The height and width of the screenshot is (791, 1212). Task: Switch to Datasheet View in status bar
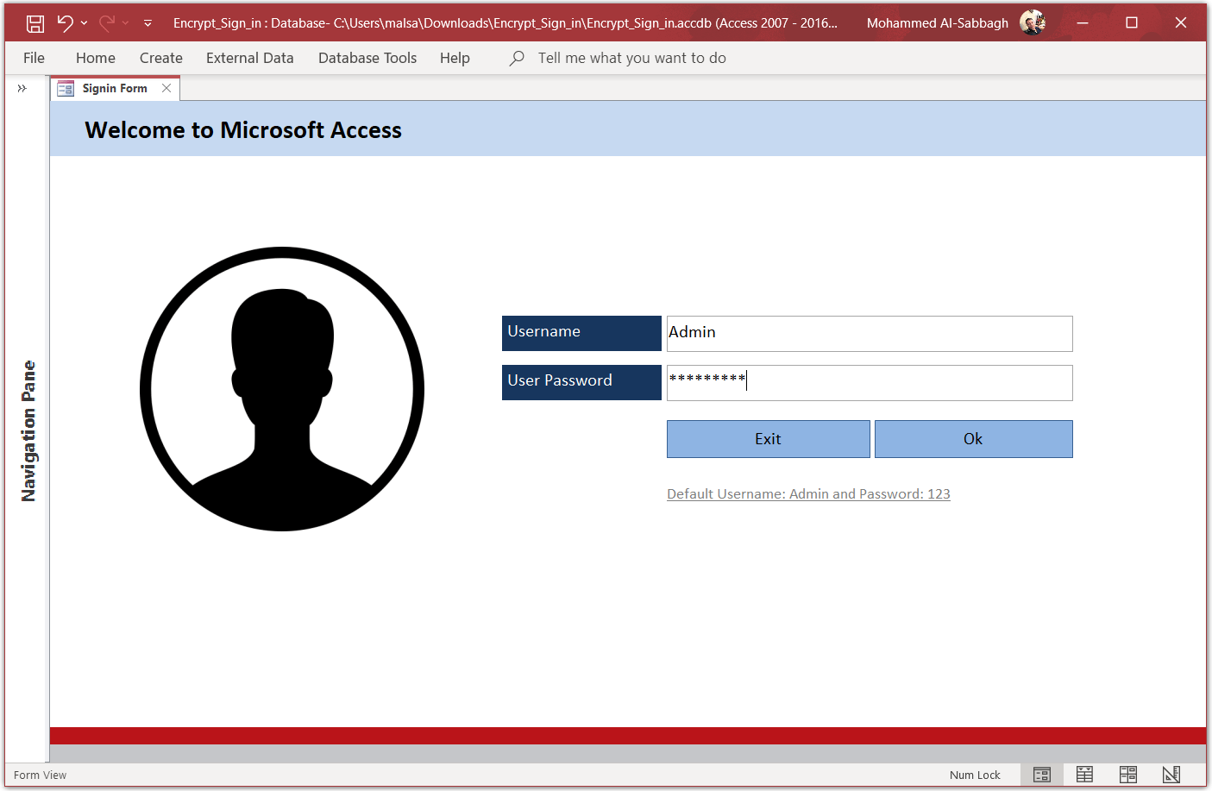pos(1085,775)
